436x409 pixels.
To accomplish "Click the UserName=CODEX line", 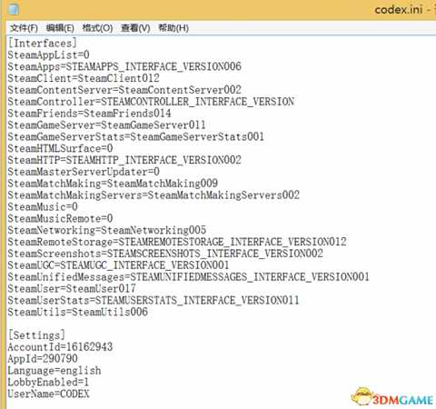I will click(x=48, y=394).
